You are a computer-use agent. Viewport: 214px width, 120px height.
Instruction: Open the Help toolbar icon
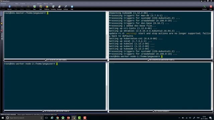[72, 8]
